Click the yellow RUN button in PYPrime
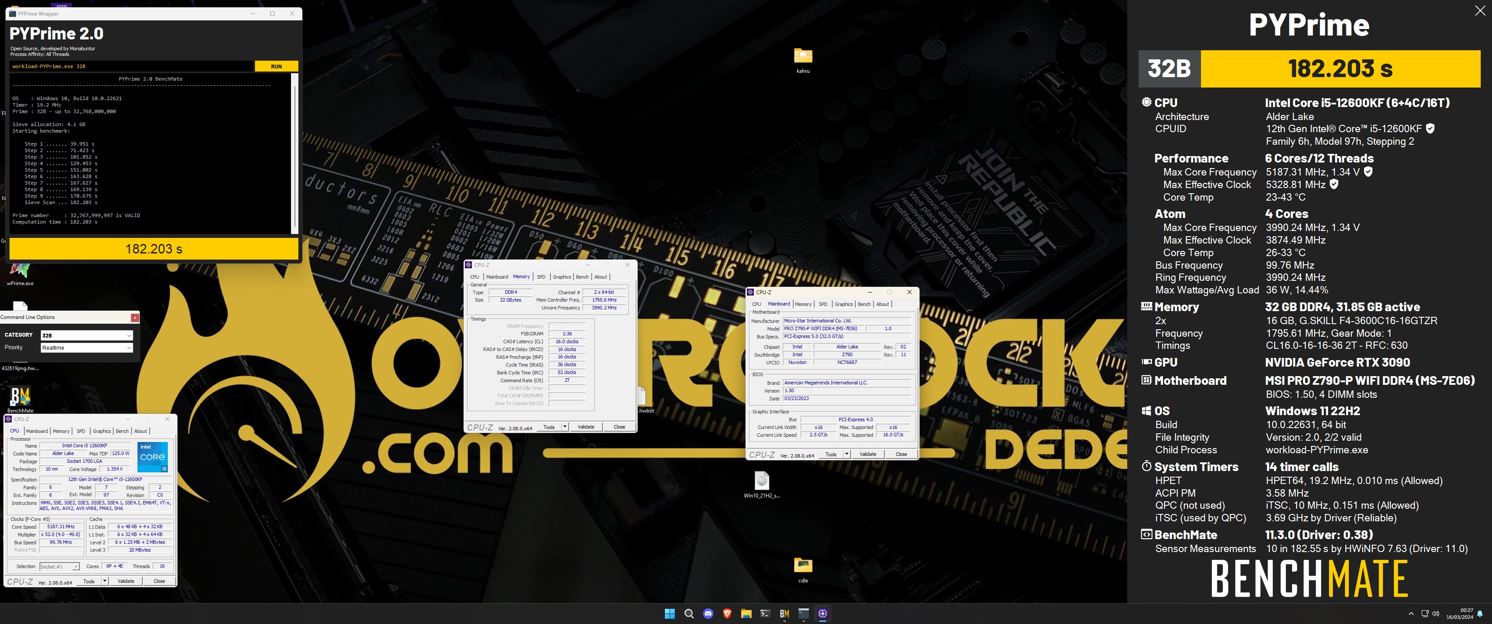 tap(276, 67)
